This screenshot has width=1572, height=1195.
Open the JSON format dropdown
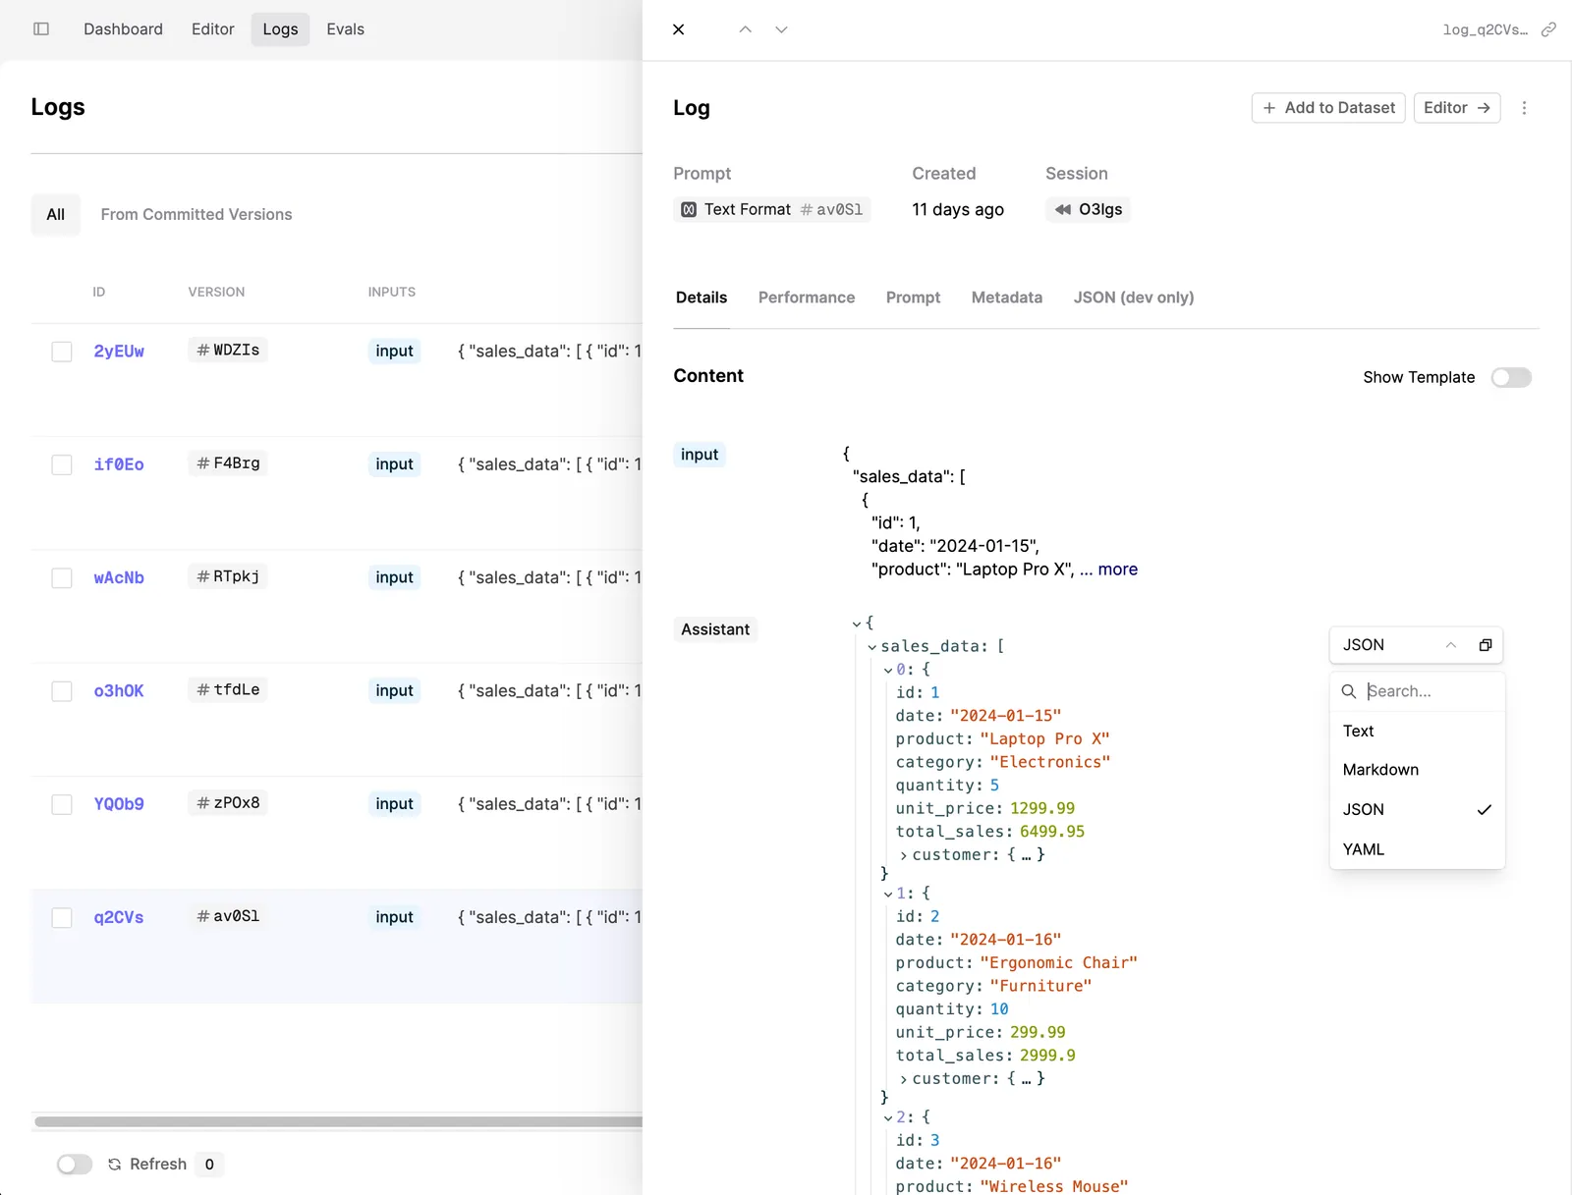1399,645
